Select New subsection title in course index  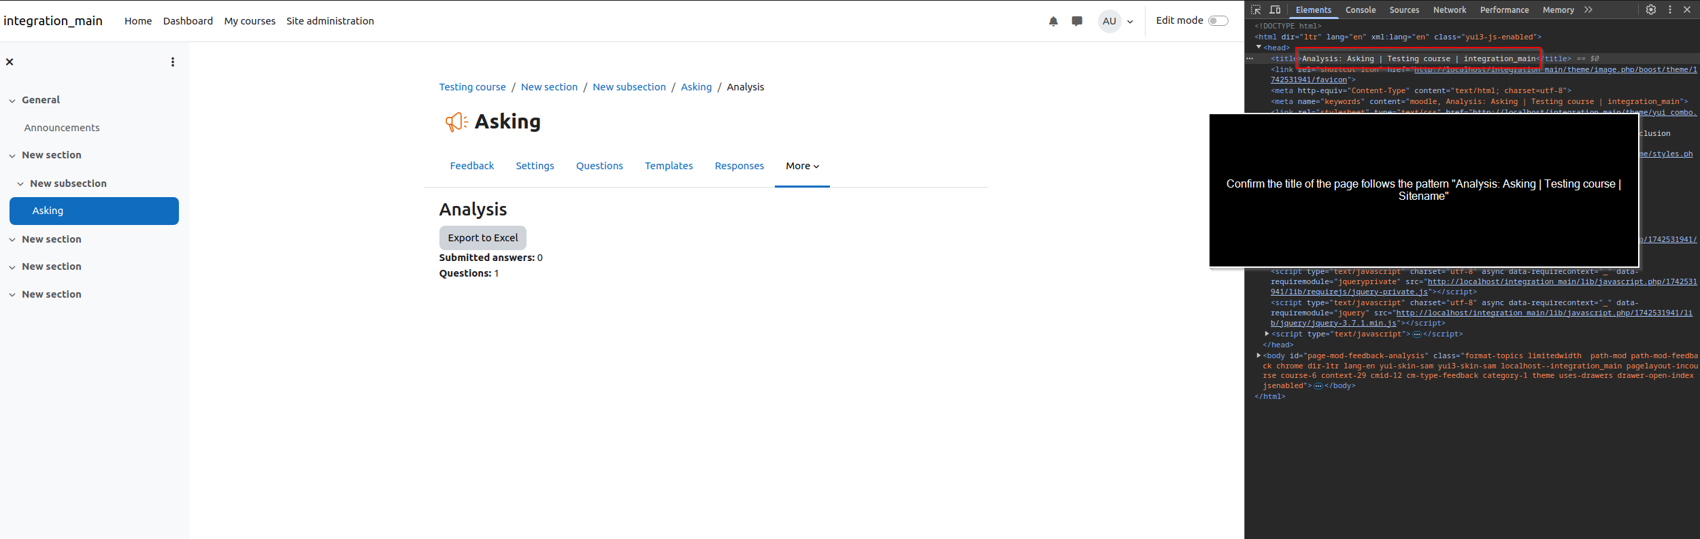point(68,184)
